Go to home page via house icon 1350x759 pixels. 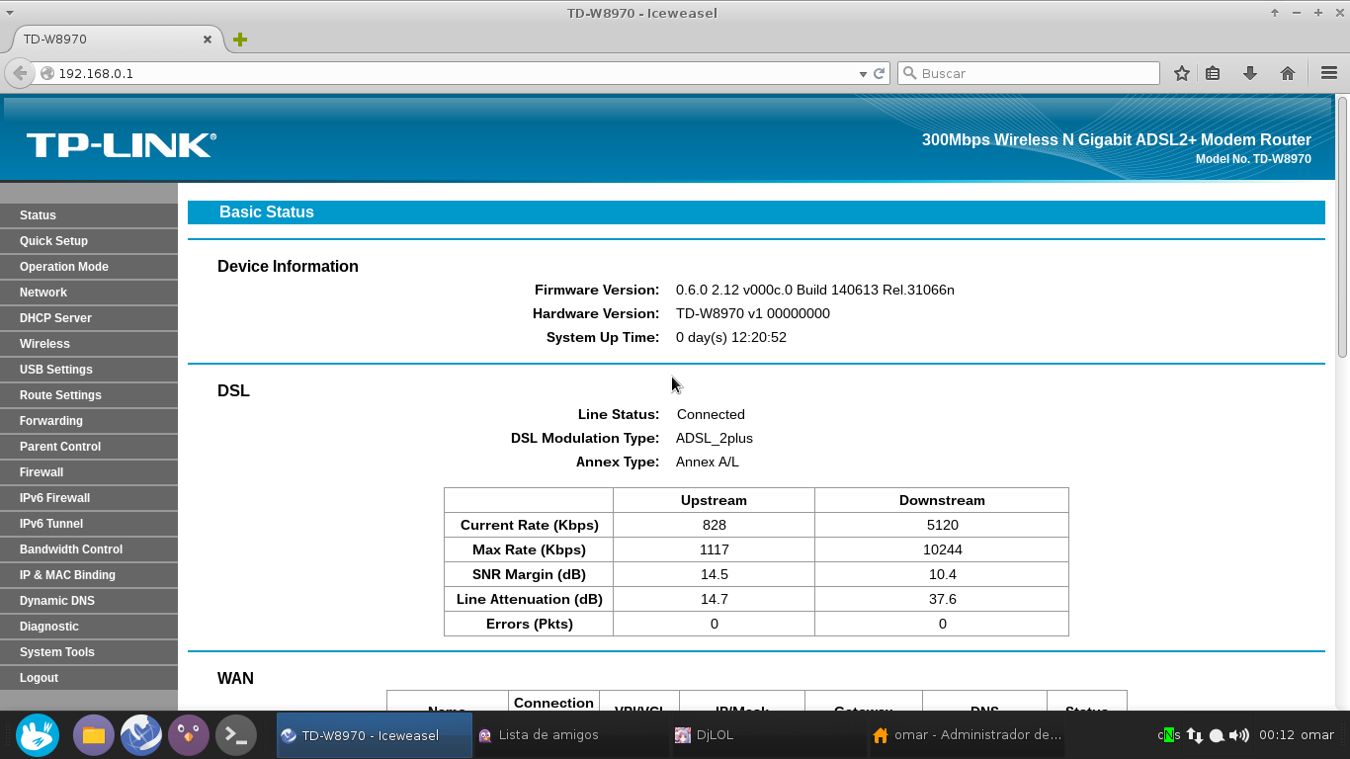[x=1288, y=73]
